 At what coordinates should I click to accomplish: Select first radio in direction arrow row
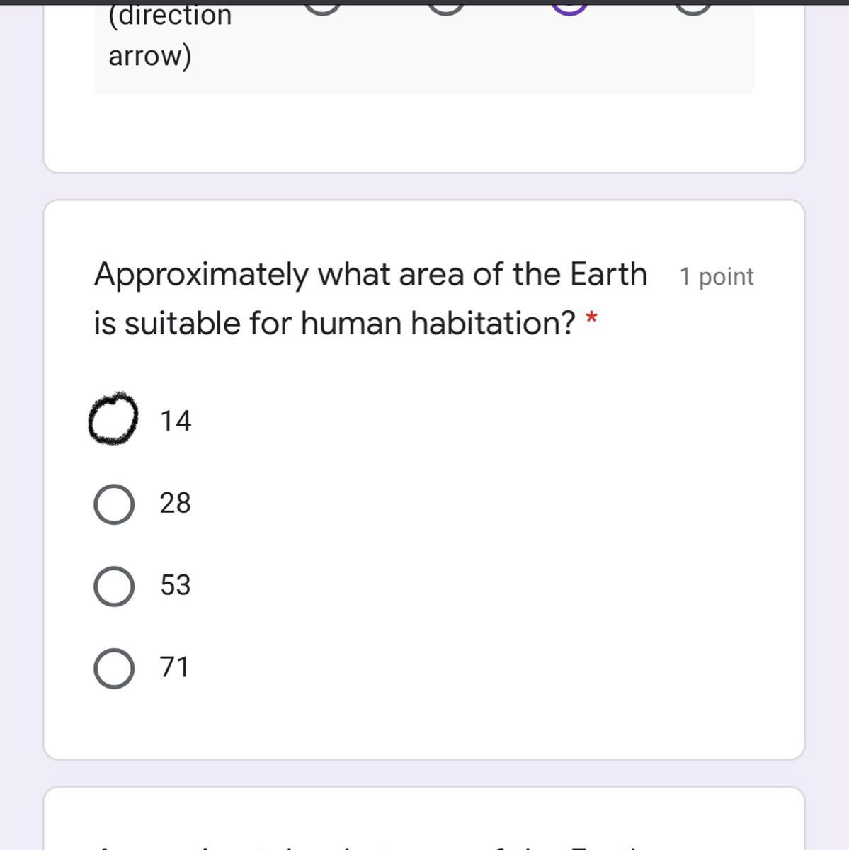tap(322, 6)
